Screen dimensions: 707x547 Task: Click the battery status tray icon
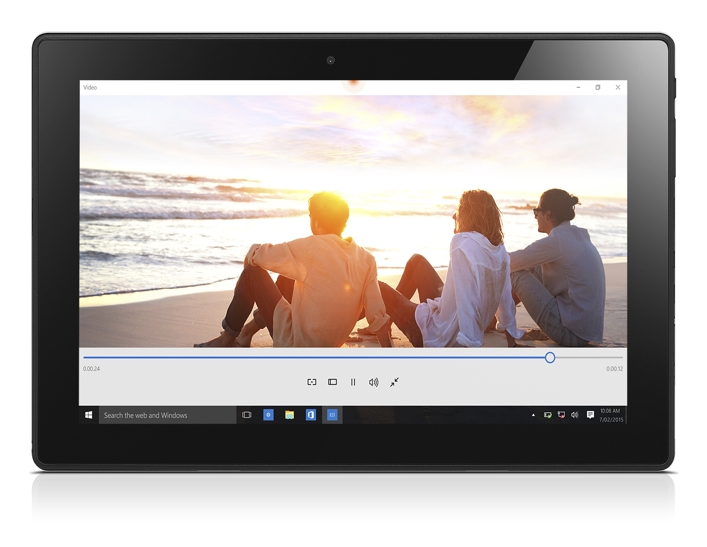(x=547, y=415)
